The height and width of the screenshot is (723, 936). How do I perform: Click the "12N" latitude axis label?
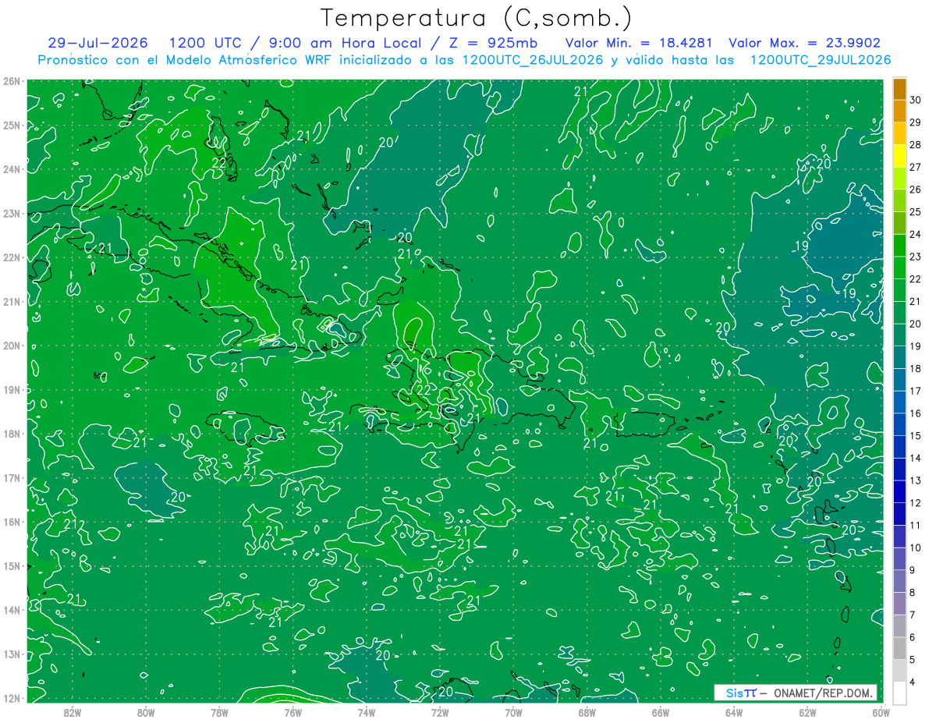point(12,698)
